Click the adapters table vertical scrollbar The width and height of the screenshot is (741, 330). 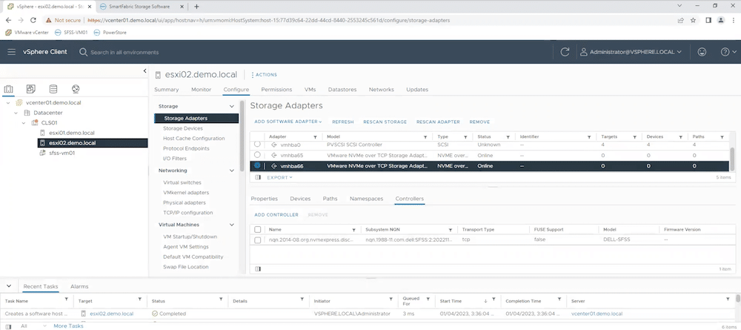[732, 158]
